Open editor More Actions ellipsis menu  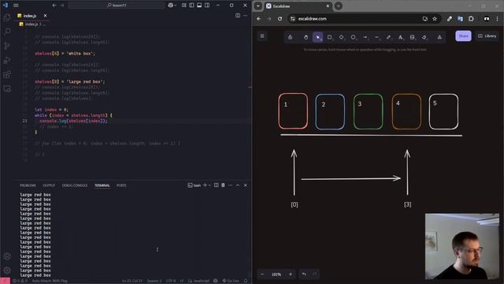[x=245, y=16]
